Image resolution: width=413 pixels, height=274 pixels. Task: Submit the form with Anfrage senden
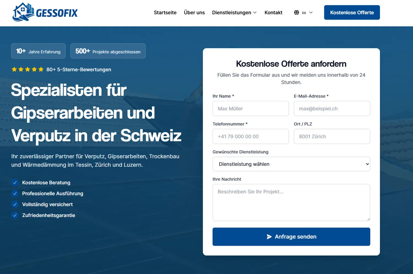click(x=291, y=237)
